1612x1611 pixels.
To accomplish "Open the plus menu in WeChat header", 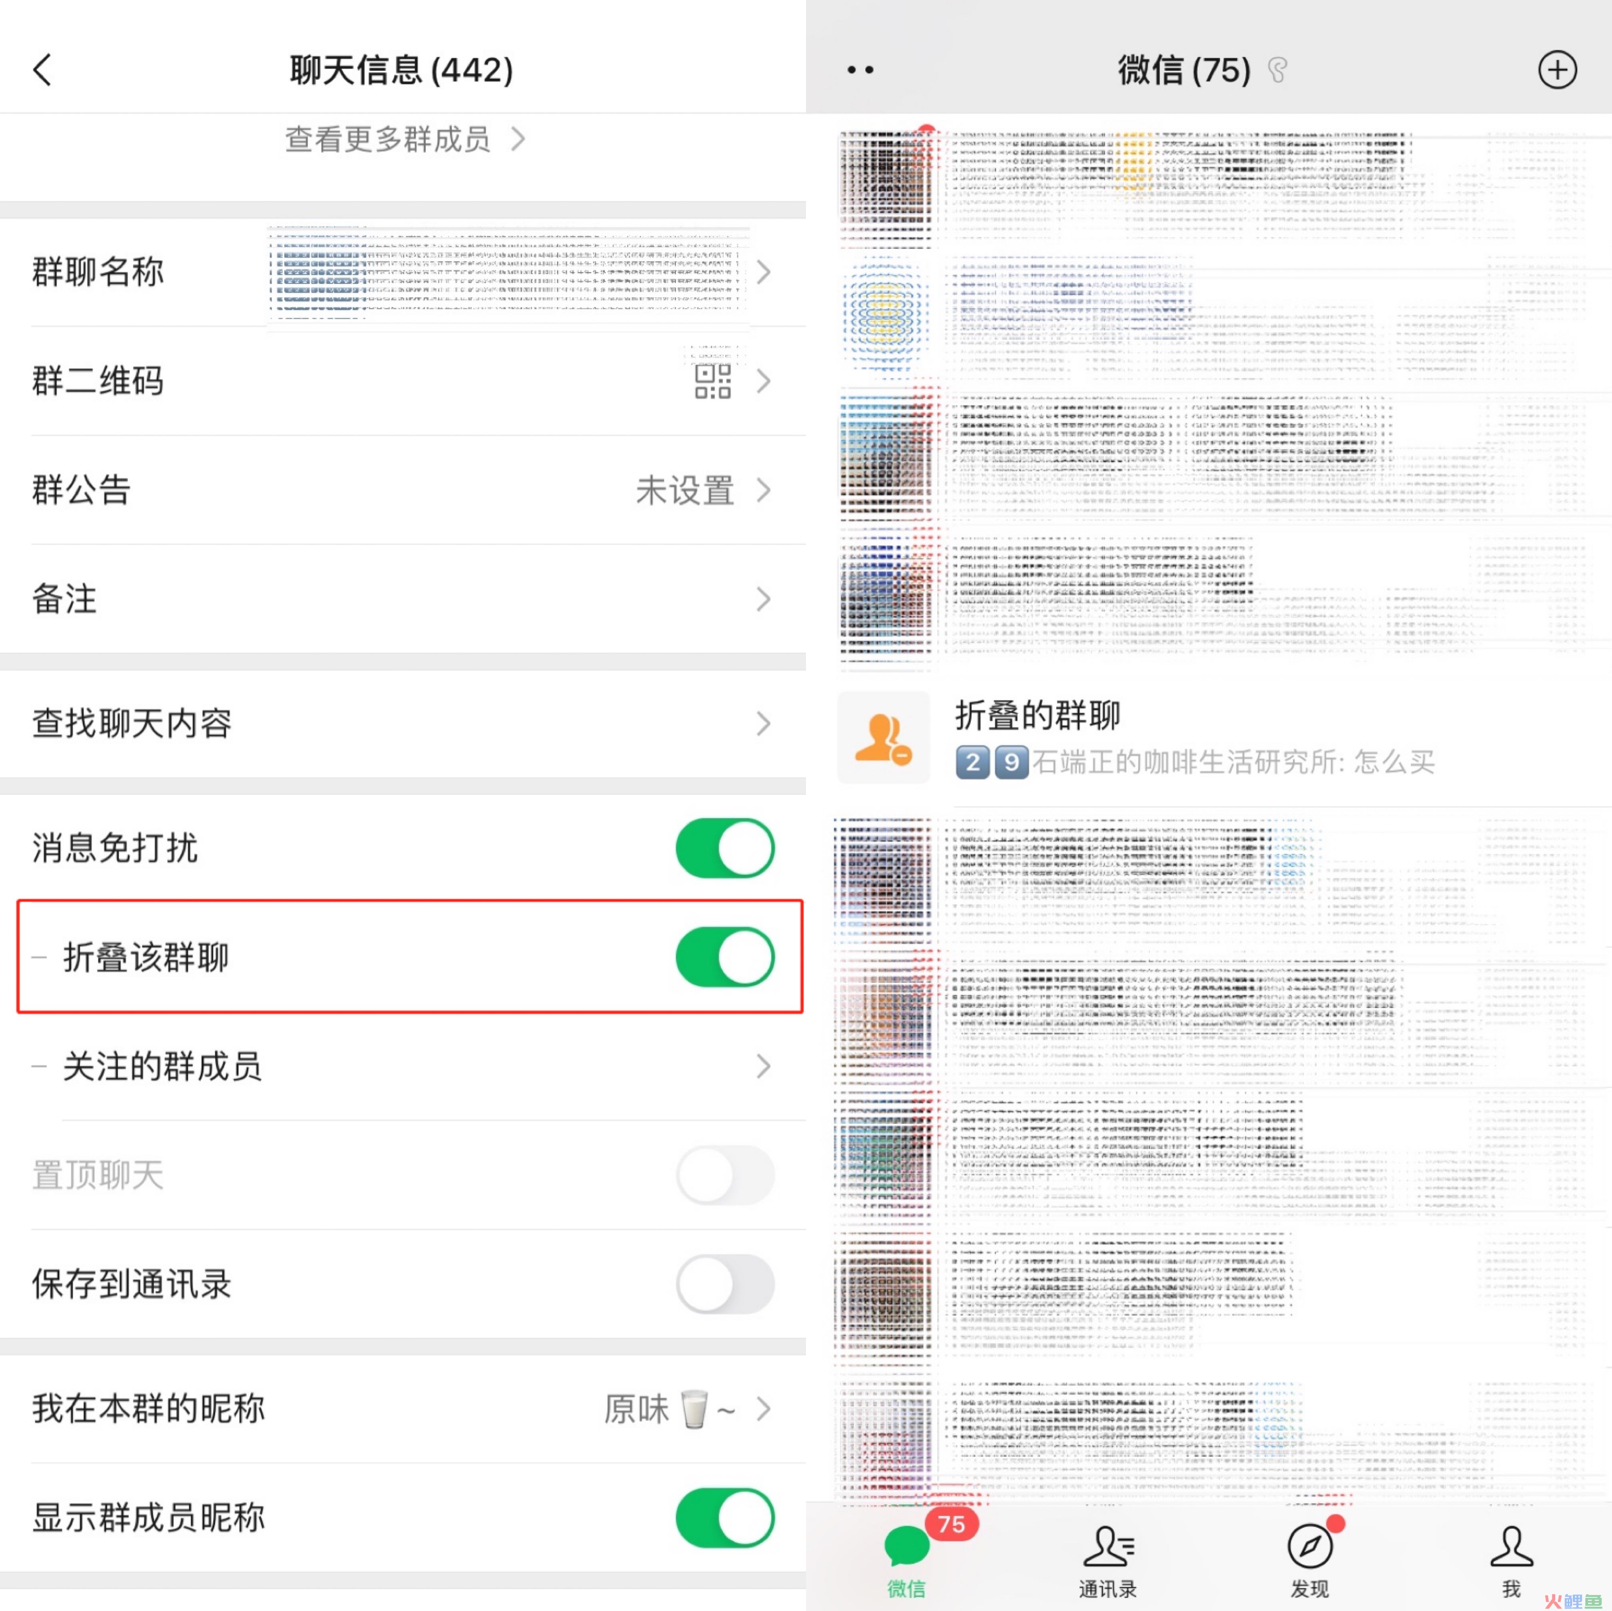I will tap(1557, 70).
